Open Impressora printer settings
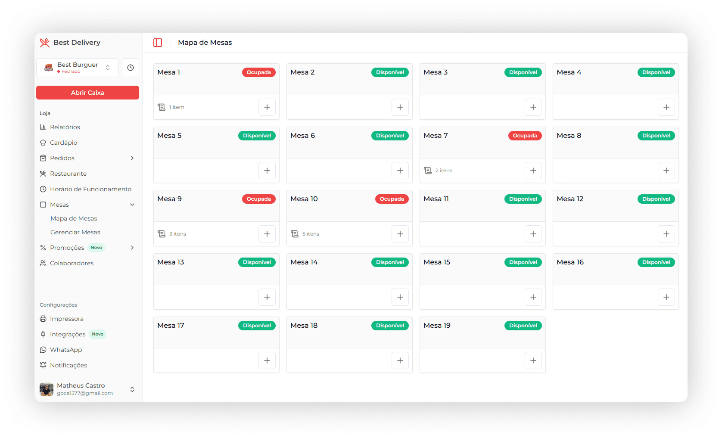Viewport: 722px width, 438px height. pyautogui.click(x=66, y=319)
